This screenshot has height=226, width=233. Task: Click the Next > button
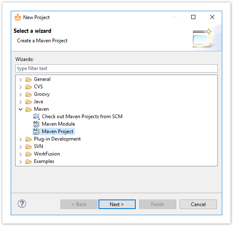click(117, 204)
